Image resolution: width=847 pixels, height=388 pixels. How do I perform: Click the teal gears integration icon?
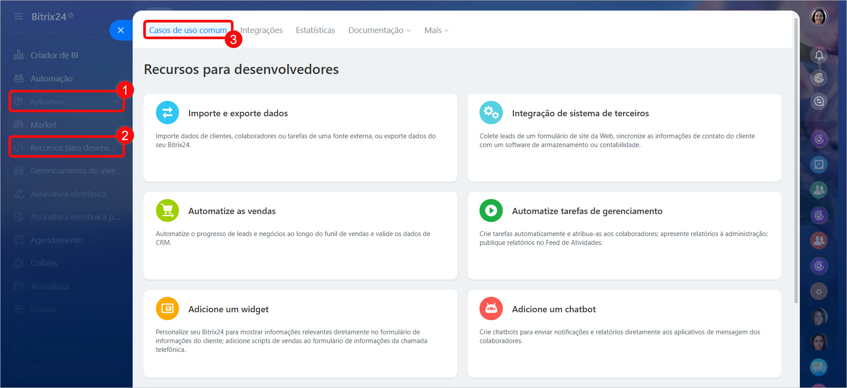click(x=491, y=113)
